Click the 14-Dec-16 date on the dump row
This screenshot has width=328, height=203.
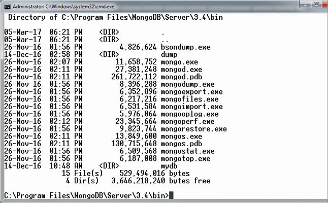click(22, 55)
